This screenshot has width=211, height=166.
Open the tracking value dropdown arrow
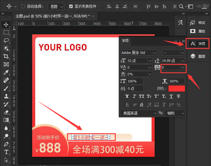click(183, 67)
